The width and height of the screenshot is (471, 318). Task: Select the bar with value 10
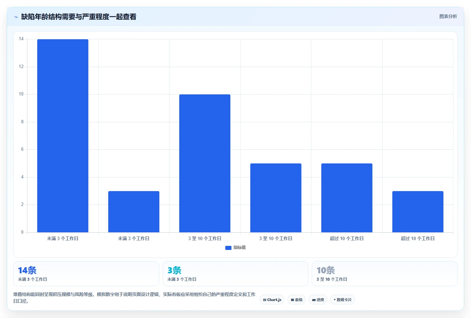205,163
